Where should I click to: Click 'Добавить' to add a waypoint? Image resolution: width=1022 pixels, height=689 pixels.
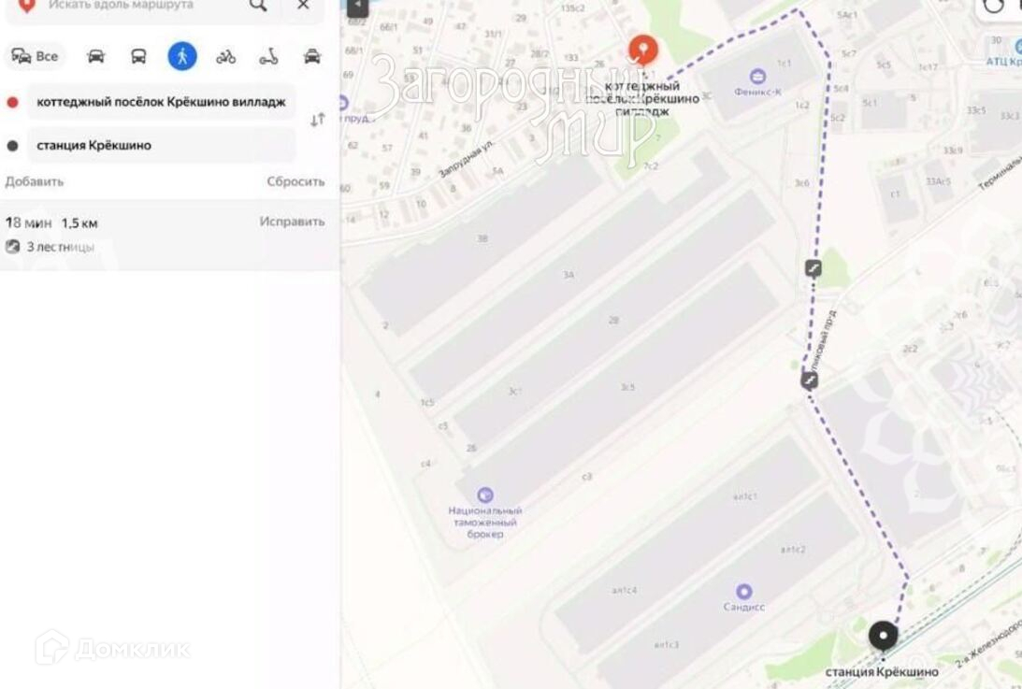[35, 182]
